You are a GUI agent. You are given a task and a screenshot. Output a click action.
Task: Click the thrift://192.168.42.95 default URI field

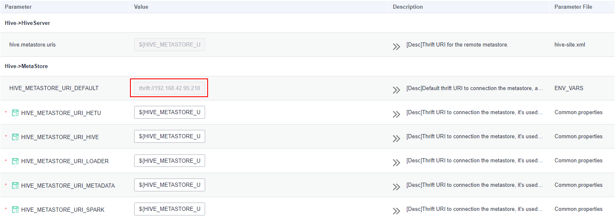coord(169,88)
